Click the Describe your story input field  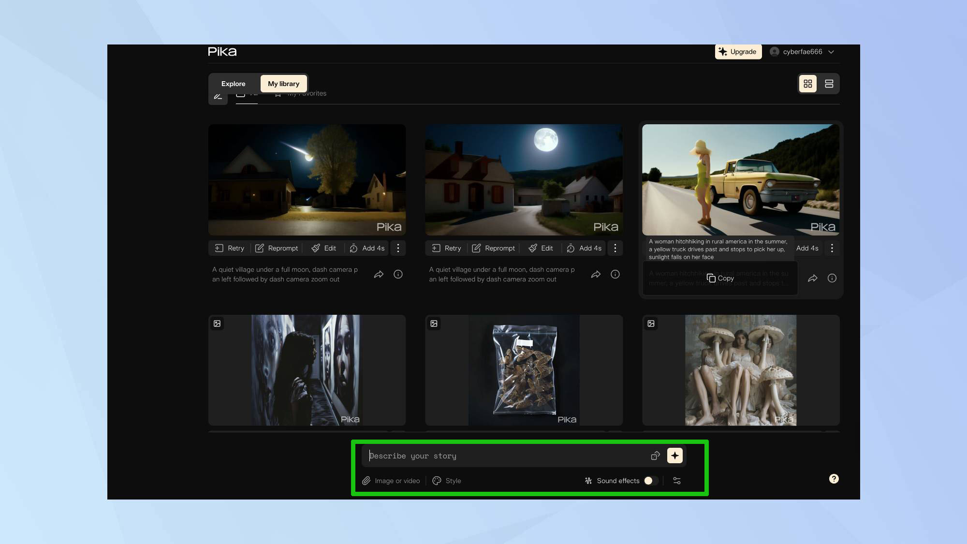tap(503, 456)
